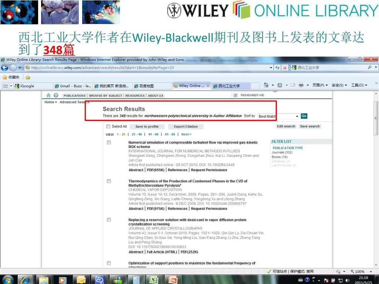The image size is (379, 284).
Task: Open the 工具(O) menu
Action: 359,85
